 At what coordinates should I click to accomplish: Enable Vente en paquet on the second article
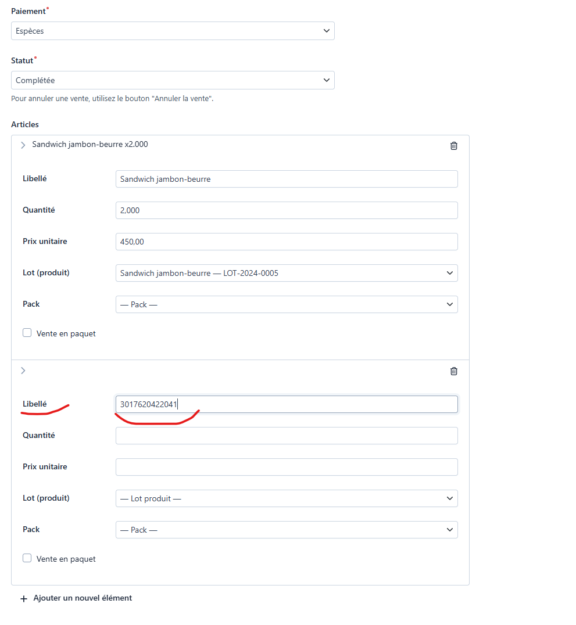coord(27,558)
